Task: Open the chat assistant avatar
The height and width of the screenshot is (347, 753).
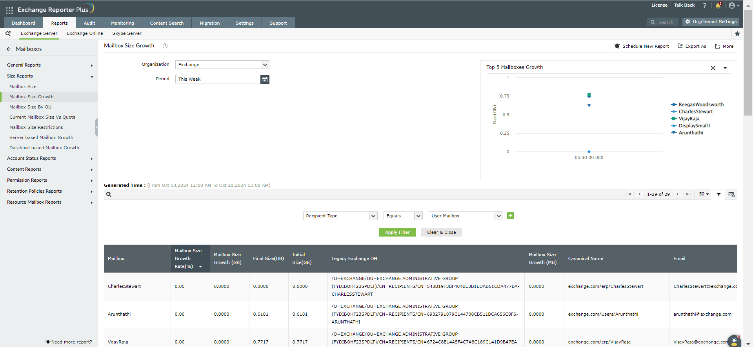Action: [x=734, y=341]
